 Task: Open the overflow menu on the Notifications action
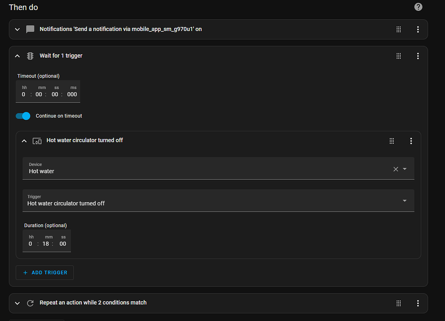tap(418, 29)
